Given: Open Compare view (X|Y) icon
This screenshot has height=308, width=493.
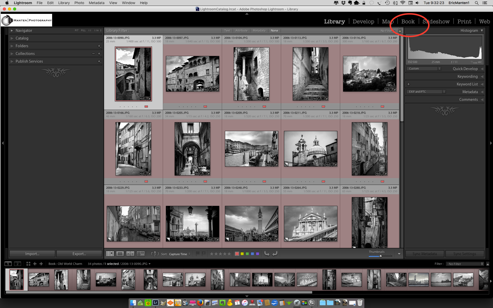Looking at the screenshot, I should point(130,254).
